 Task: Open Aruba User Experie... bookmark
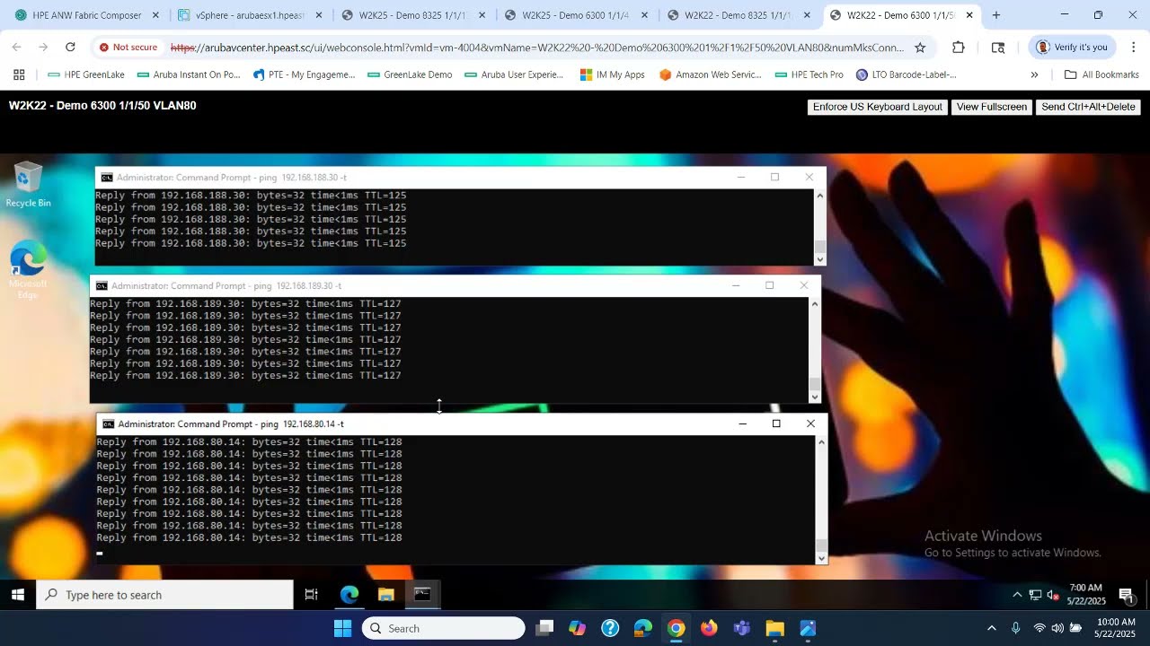tap(515, 74)
